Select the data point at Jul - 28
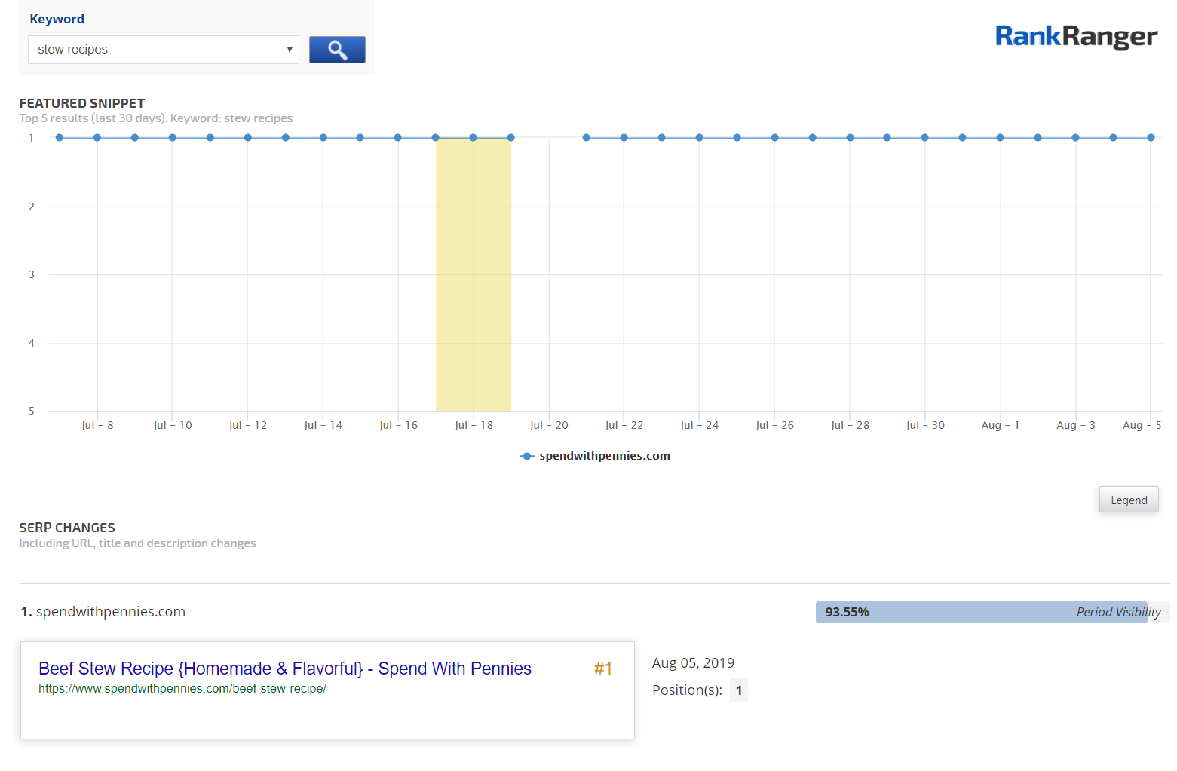1177x771 pixels. click(x=850, y=138)
